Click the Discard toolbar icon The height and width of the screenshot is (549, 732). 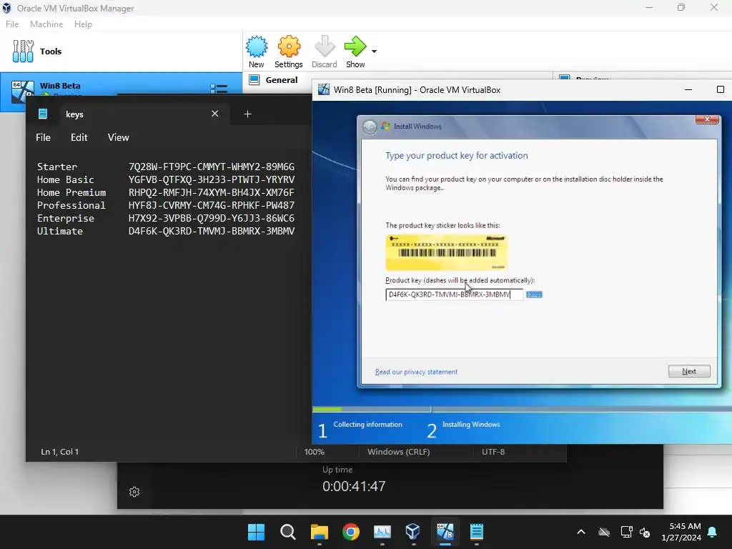(x=324, y=51)
